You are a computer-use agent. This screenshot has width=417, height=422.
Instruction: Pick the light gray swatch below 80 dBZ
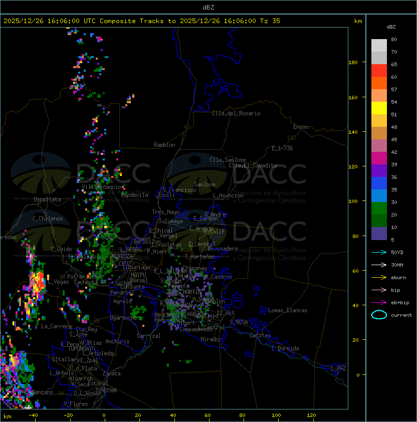pos(379,46)
